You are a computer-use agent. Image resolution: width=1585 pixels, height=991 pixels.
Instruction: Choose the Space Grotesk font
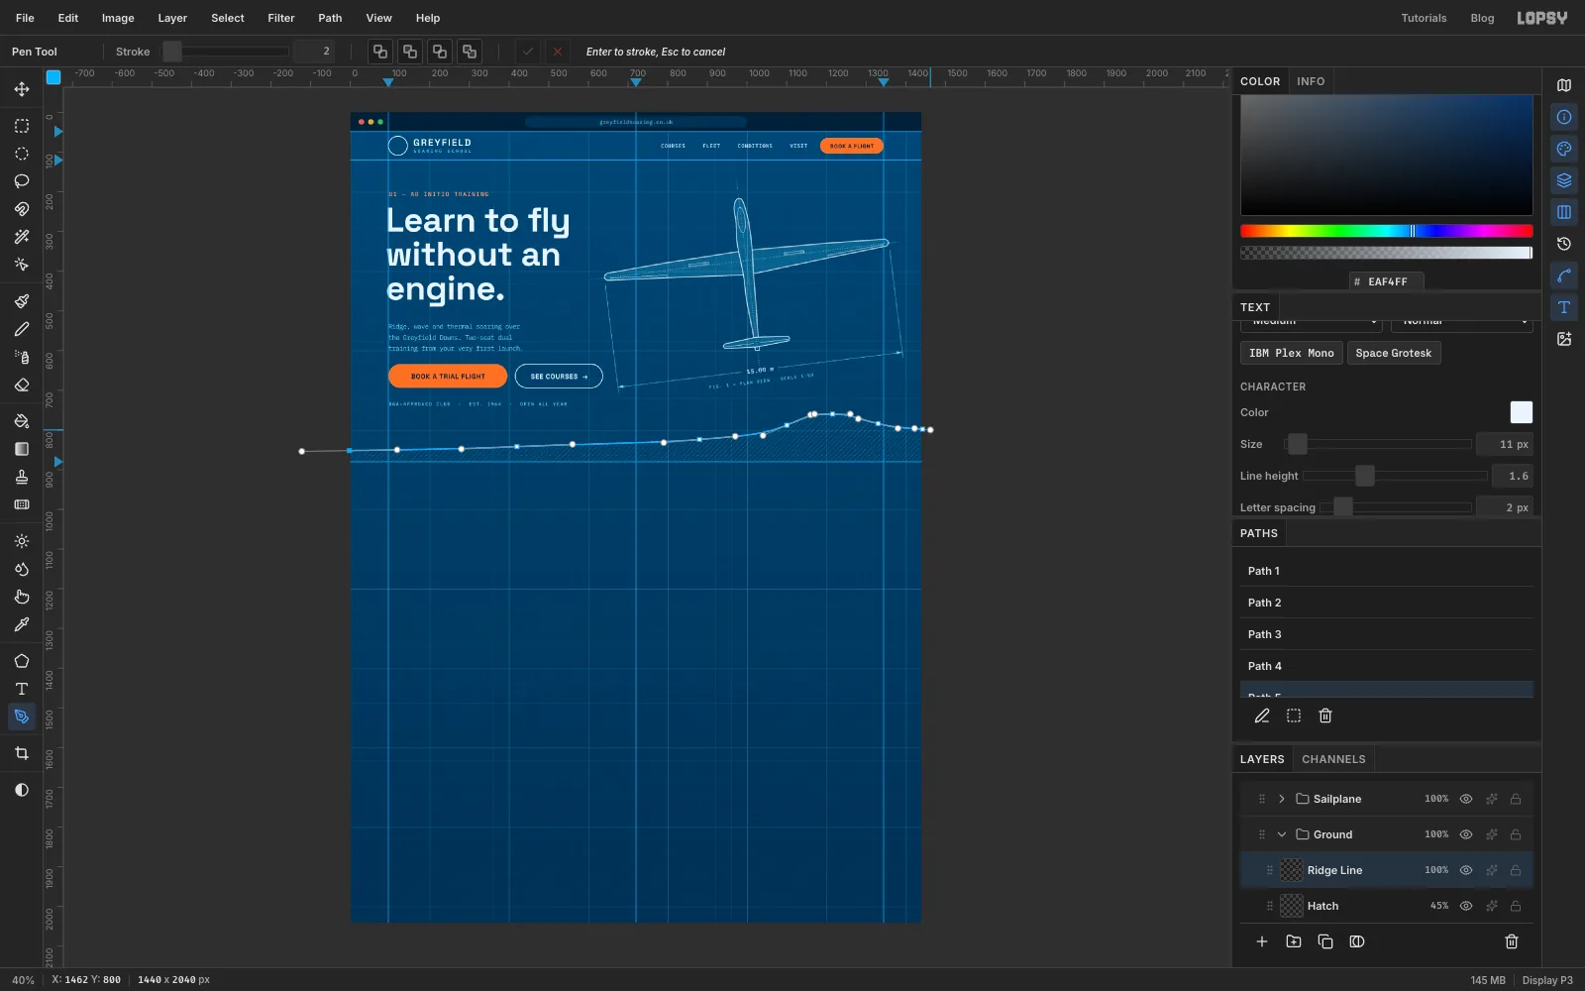click(x=1394, y=353)
